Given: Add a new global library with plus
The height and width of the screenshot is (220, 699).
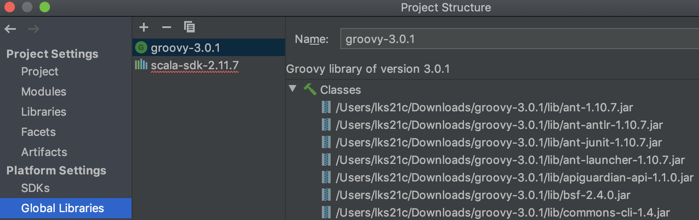Looking at the screenshot, I should point(144,27).
